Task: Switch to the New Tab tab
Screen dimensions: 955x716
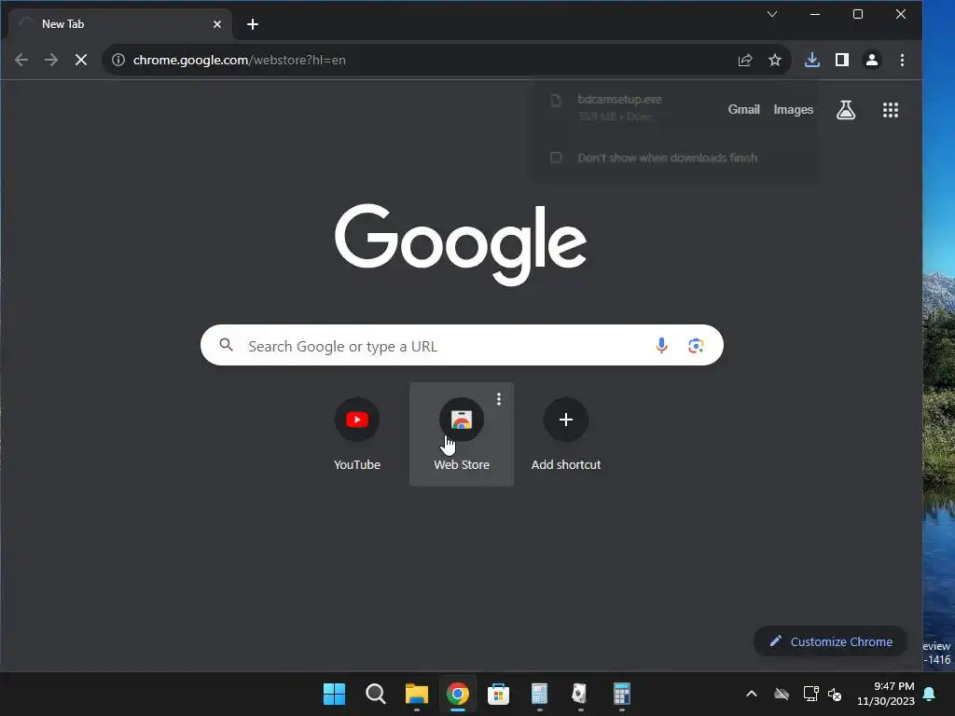Action: (x=120, y=24)
